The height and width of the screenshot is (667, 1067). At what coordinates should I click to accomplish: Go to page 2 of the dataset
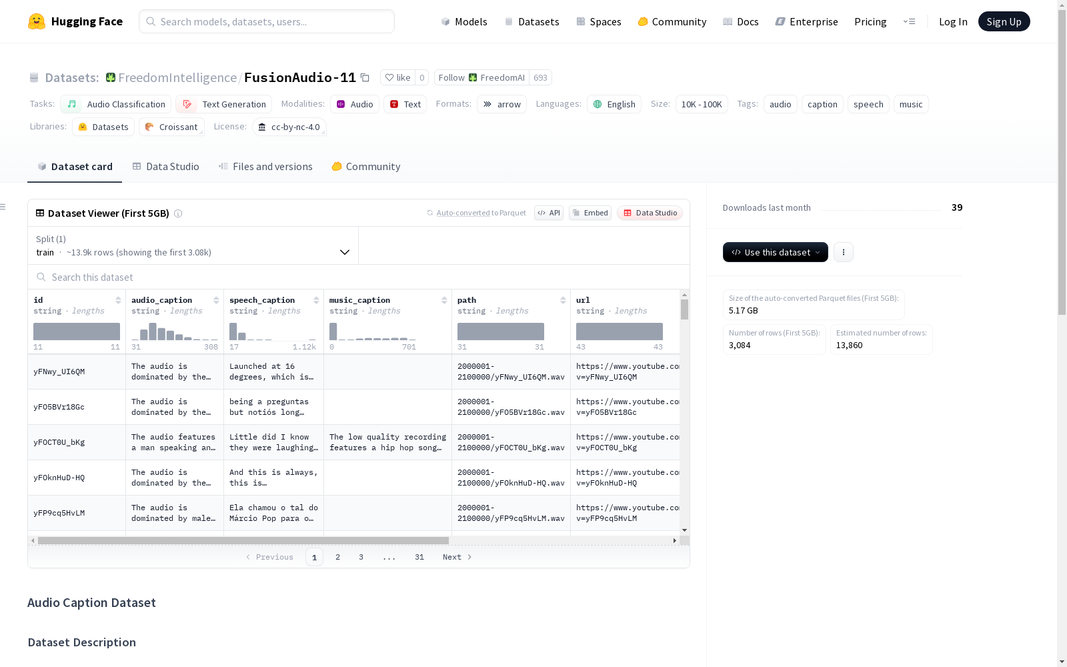(x=338, y=557)
